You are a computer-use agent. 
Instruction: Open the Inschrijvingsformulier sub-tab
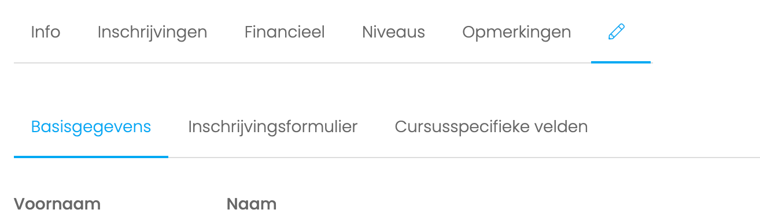coord(272,127)
